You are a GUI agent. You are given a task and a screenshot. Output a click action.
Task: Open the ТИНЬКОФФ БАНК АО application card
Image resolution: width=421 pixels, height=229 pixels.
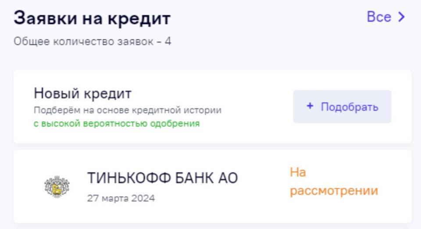[x=212, y=186]
